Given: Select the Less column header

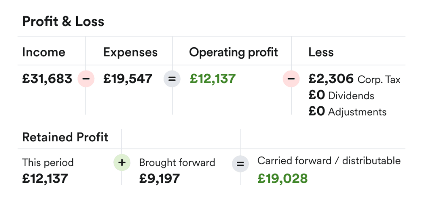Looking at the screenshot, I should [x=321, y=52].
